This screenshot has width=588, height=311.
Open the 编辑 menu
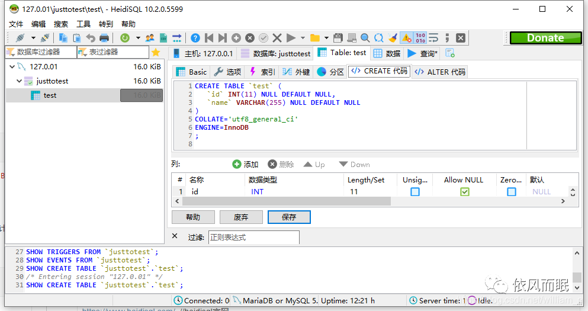38,24
